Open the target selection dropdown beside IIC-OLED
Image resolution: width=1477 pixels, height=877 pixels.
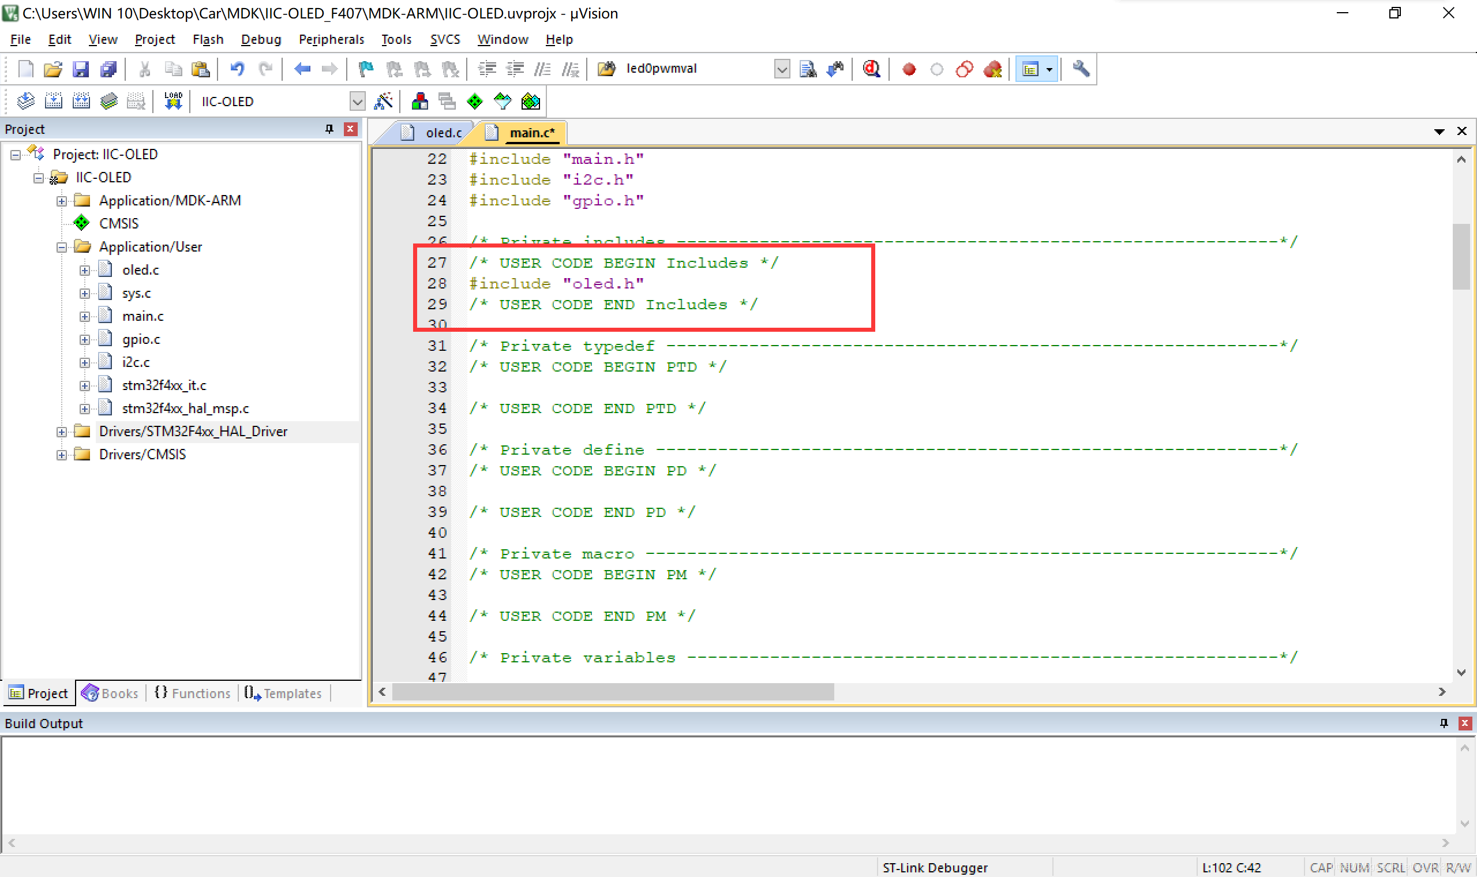pyautogui.click(x=358, y=101)
